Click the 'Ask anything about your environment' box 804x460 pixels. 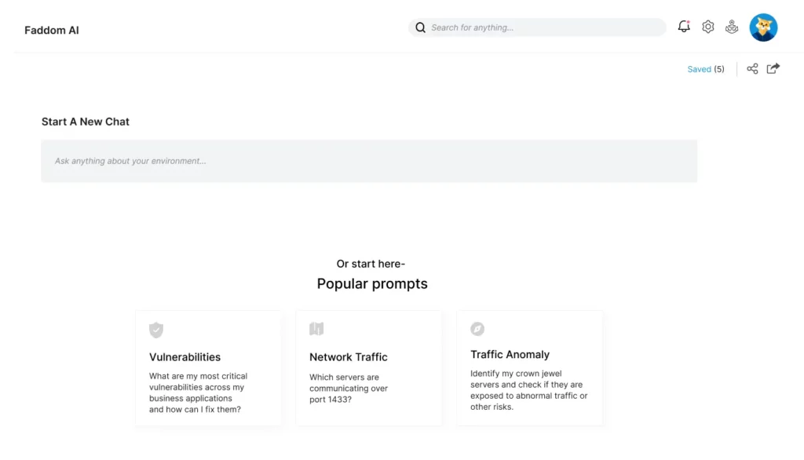pos(369,161)
